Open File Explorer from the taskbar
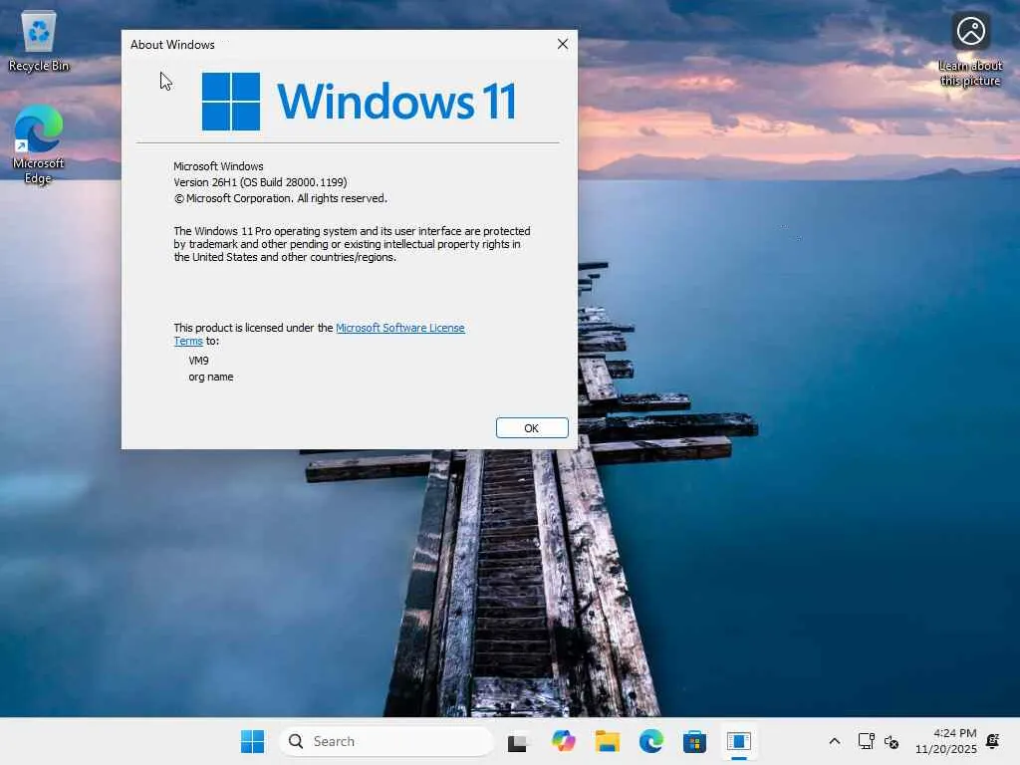Screen dimensions: 1020x765 click(x=607, y=741)
